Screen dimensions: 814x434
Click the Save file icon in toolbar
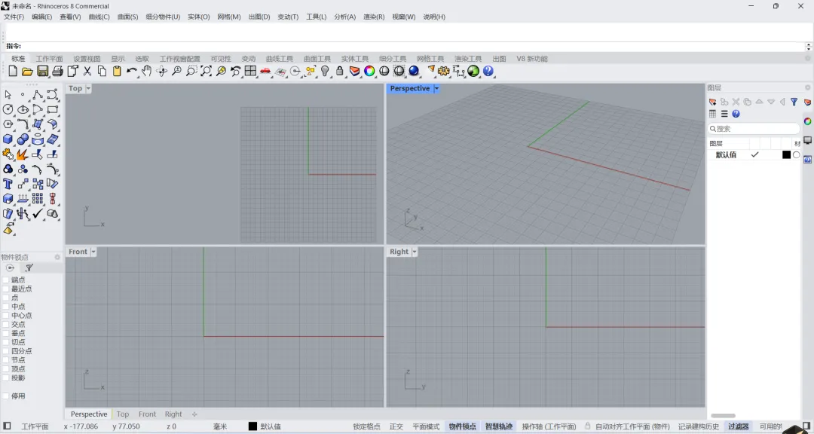(42, 71)
